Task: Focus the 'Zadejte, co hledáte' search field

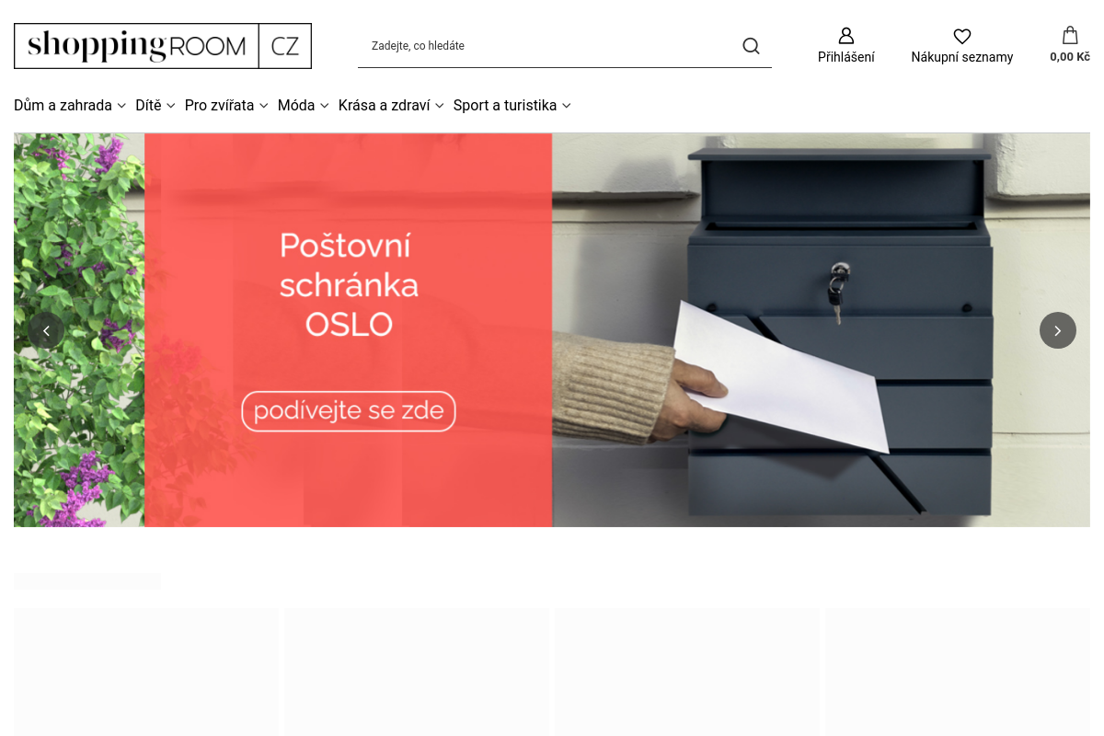Action: click(x=548, y=46)
